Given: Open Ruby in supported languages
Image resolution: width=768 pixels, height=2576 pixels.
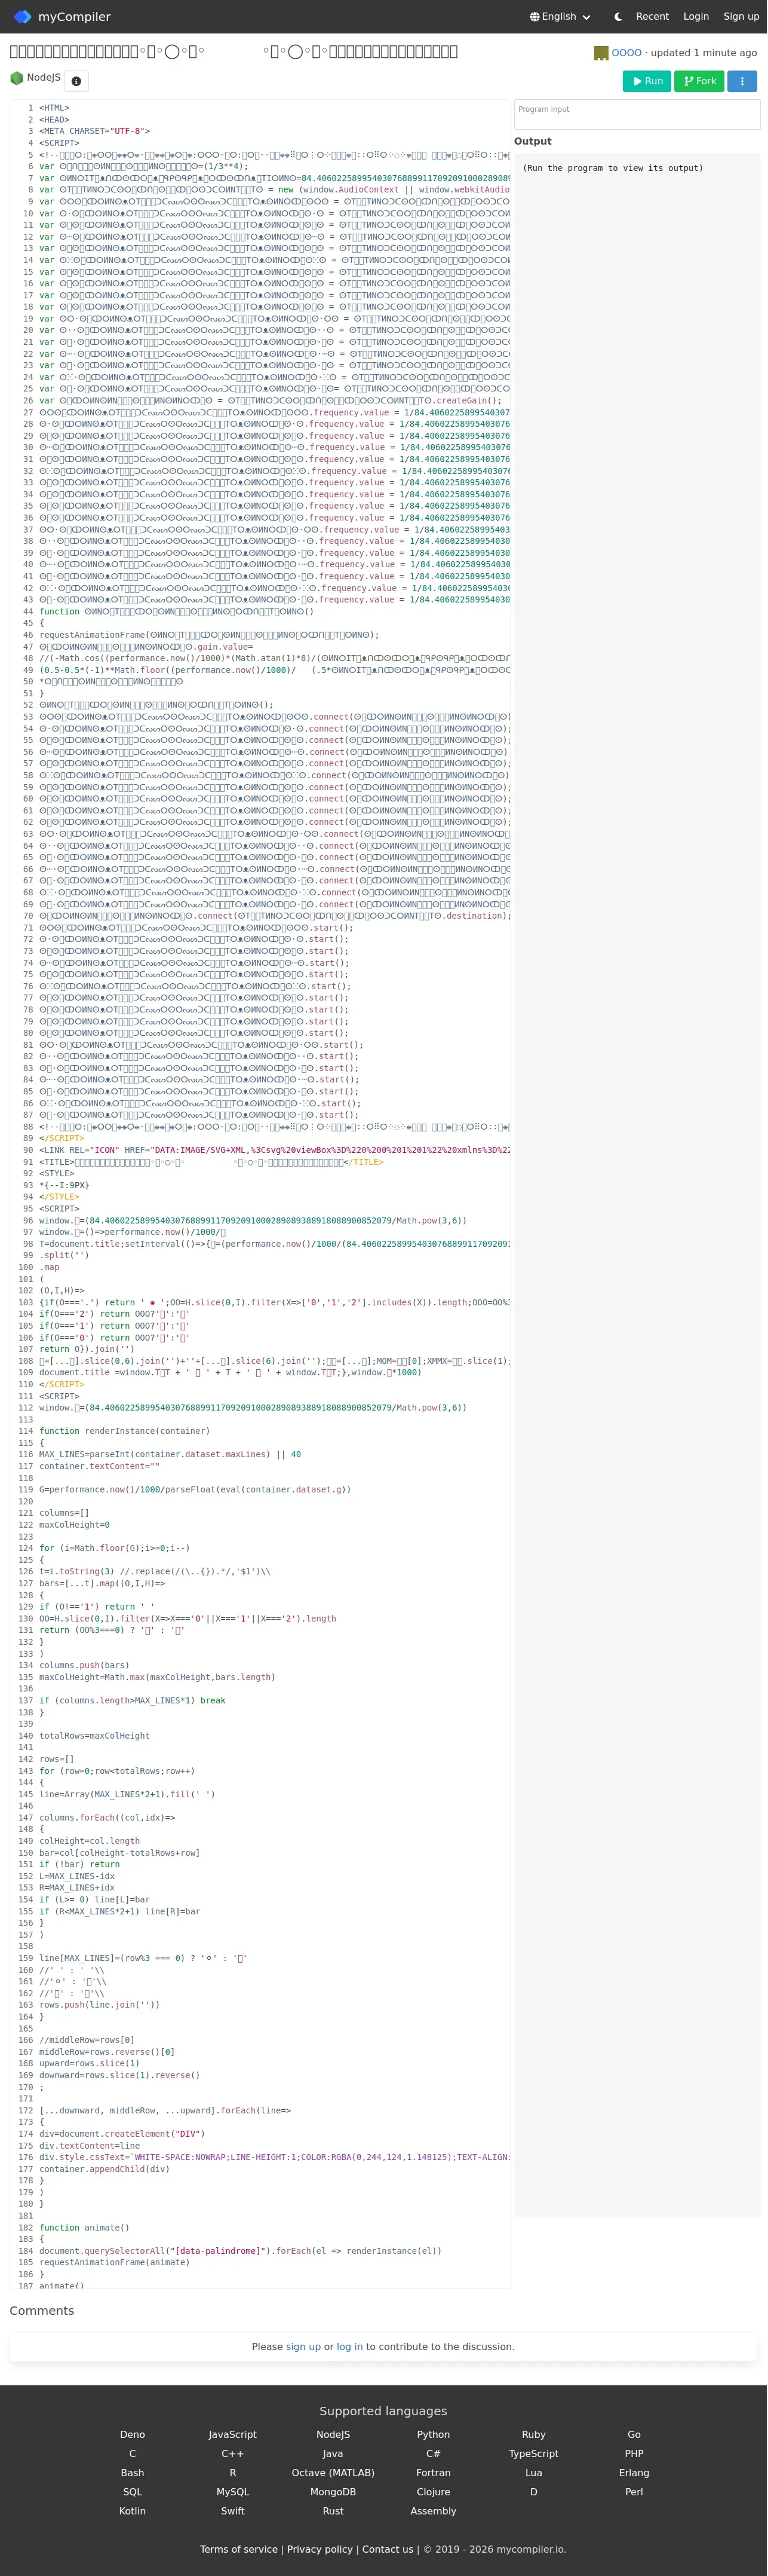Looking at the screenshot, I should (533, 2434).
